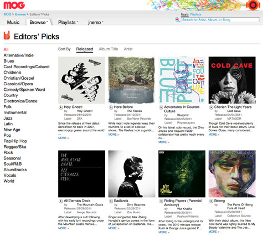Open the Browse tab dropdown
This screenshot has height=236, width=263.
click(47, 22)
